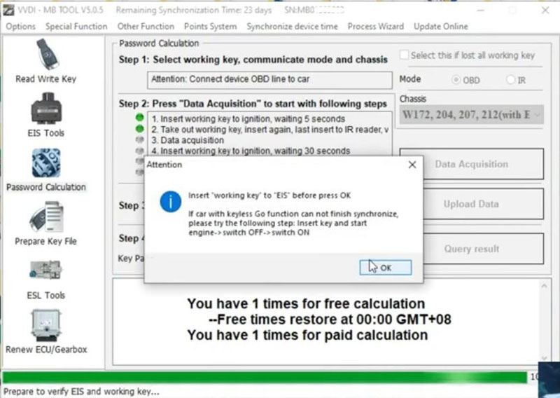560x398 pixels.
Task: Open Other Function menu
Action: [146, 27]
